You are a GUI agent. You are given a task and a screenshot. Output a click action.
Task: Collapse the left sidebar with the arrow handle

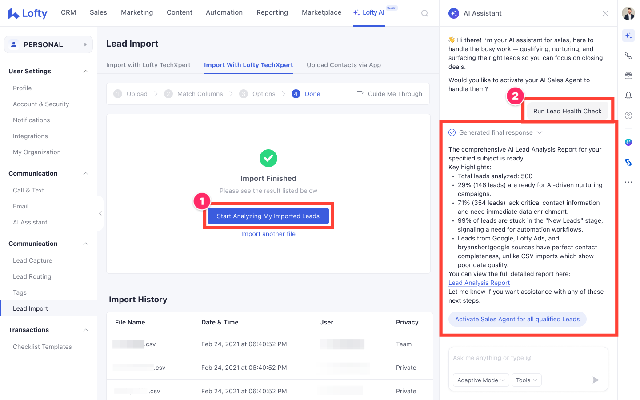point(100,213)
